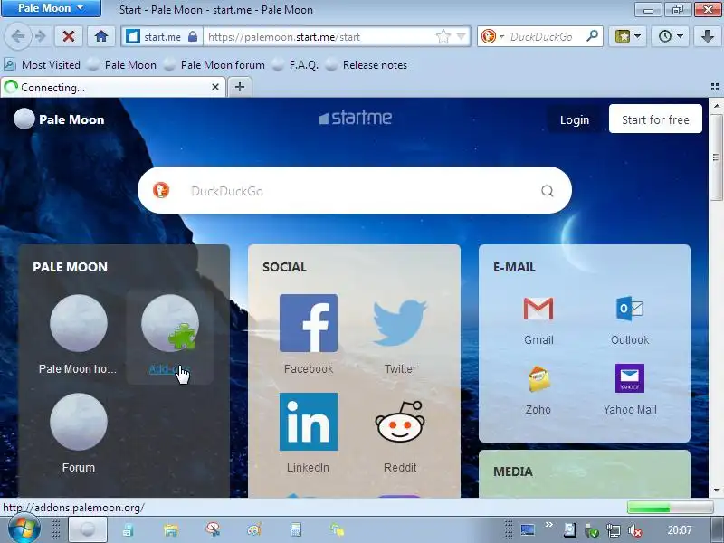Open the History clock dropdown button

coord(670,36)
